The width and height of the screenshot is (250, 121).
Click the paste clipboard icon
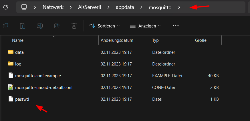pyautogui.click(x=23, y=26)
